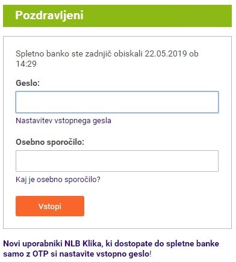Click the Novi uporabniki NLB Klika notice
Image resolution: width=236 pixels, height=262 pixels.
111,249
